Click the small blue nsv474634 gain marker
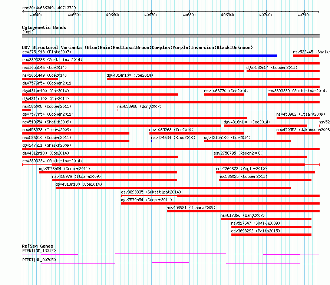This screenshot has height=285, width=330. coord(152,141)
